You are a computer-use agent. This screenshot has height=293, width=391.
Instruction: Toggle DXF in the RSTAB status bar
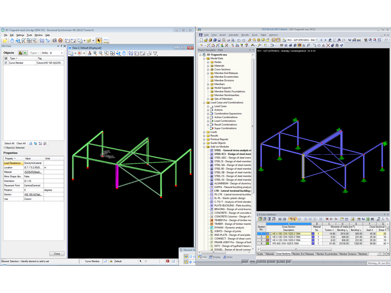(289, 262)
